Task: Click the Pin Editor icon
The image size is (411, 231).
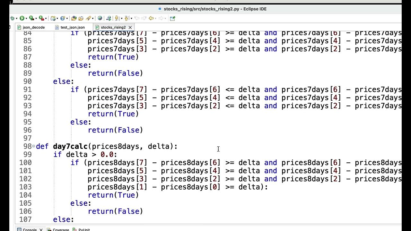Action: point(172,18)
